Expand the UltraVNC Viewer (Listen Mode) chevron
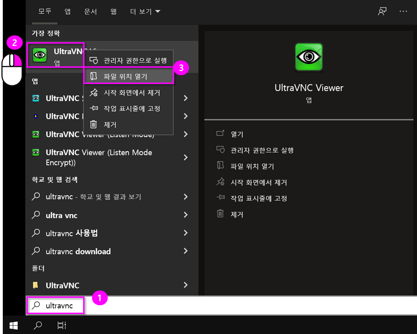Viewport: 417px width, 334px height. [x=186, y=134]
